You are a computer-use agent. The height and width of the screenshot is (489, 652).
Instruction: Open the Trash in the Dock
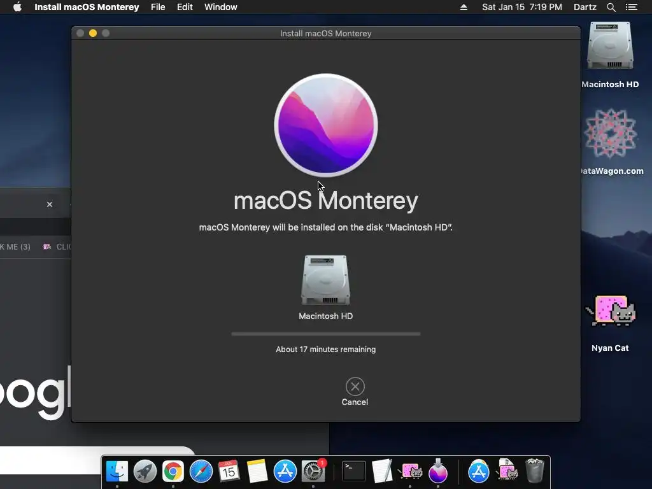535,471
